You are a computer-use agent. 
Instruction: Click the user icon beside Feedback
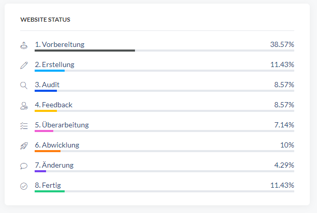coord(23,105)
